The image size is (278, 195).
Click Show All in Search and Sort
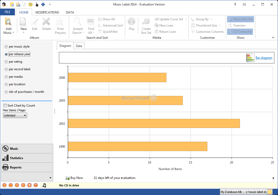click(x=106, y=19)
